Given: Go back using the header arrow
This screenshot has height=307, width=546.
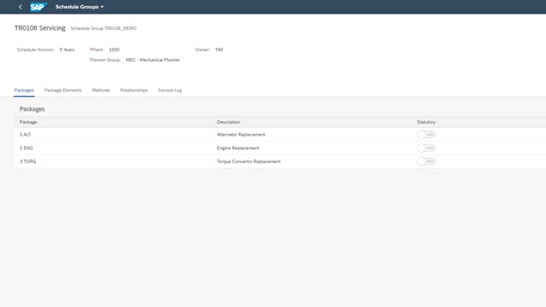Looking at the screenshot, I should coord(20,7).
